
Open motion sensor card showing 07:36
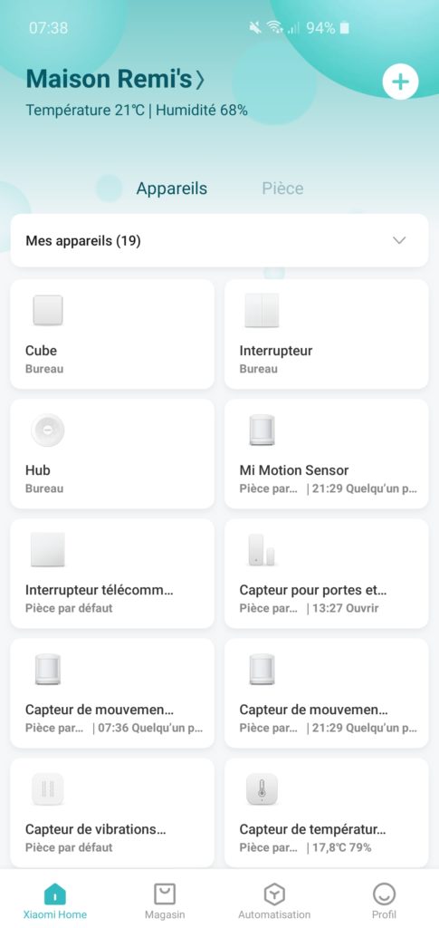(112, 693)
